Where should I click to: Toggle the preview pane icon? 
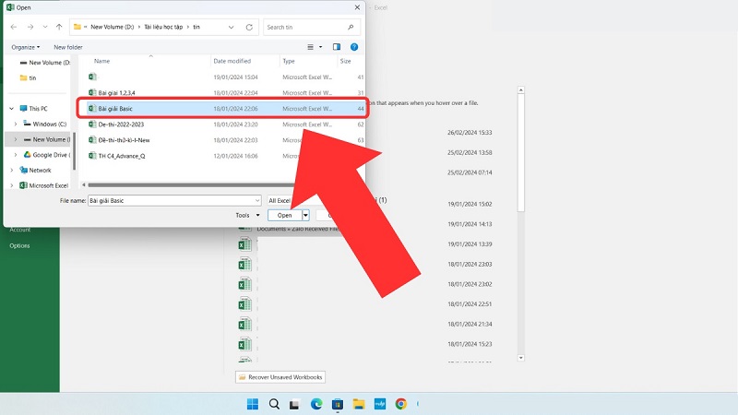coord(336,47)
